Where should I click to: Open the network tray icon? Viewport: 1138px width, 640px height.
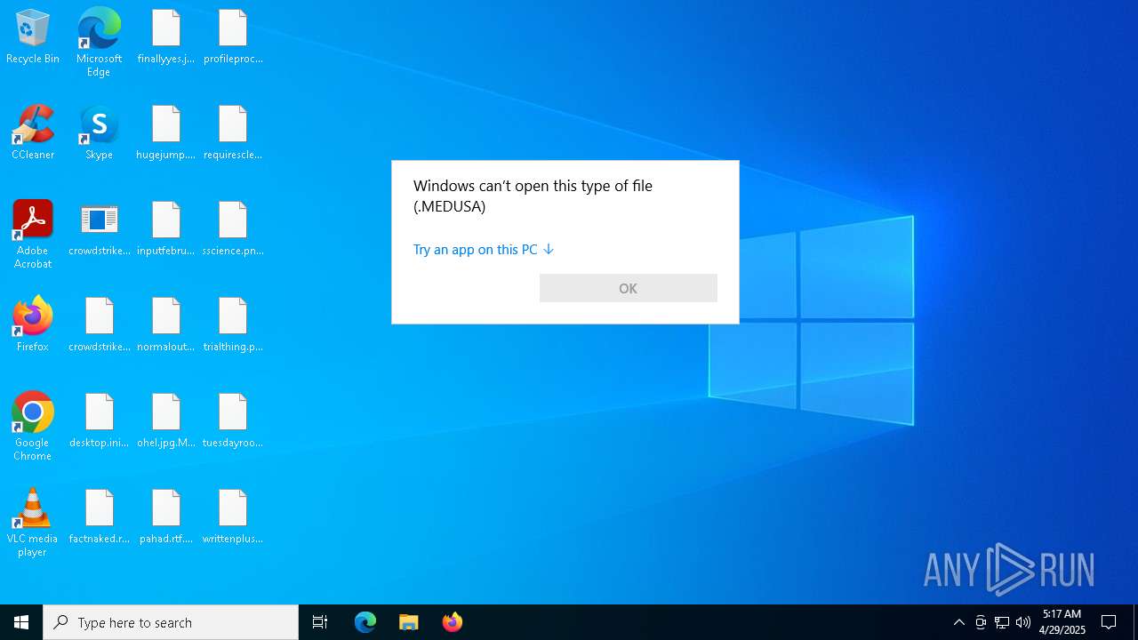point(1002,622)
